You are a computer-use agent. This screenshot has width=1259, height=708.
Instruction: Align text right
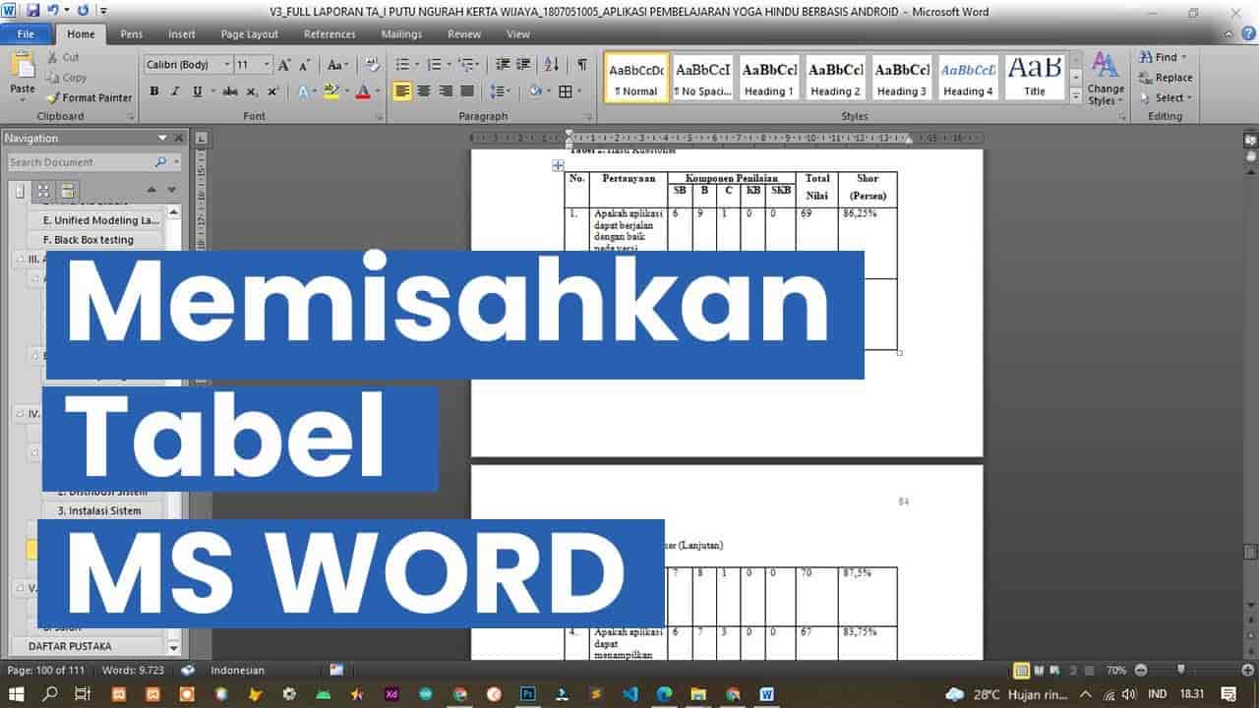pos(446,91)
